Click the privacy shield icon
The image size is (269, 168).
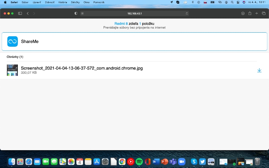76,13
